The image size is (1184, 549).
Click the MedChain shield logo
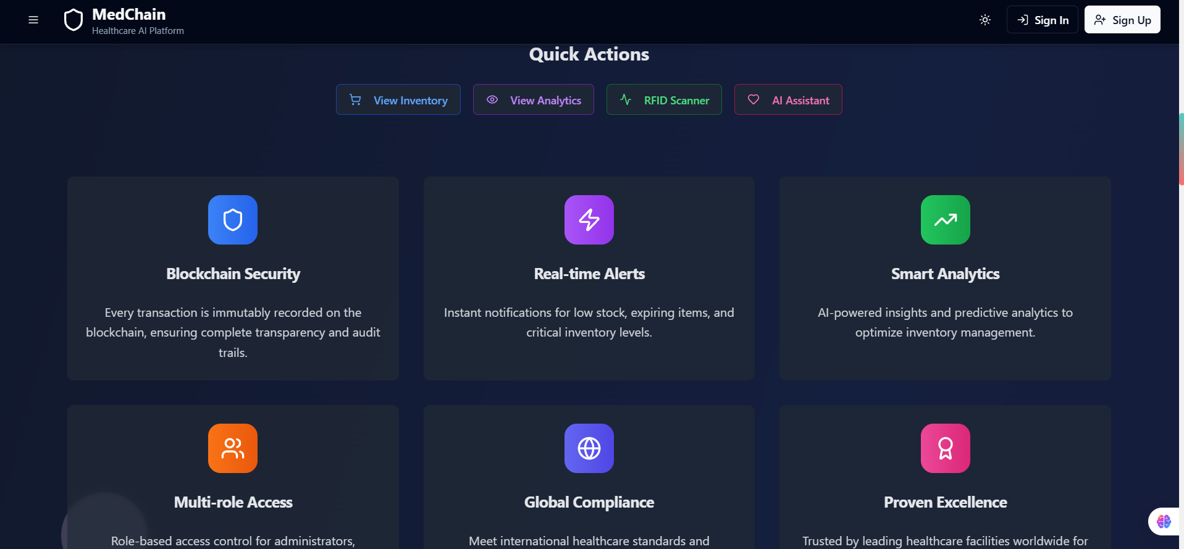(73, 20)
